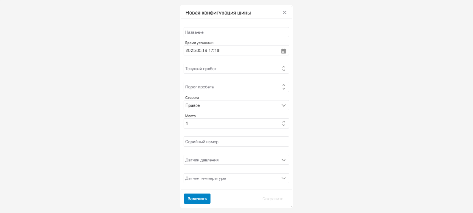
Task: Focus the Серийный номер input field
Action: tap(236, 142)
